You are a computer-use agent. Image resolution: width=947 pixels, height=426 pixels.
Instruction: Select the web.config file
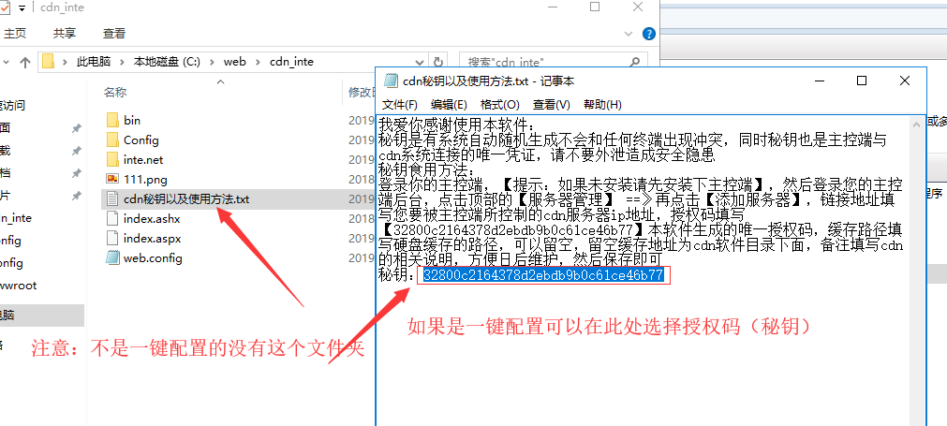(152, 257)
